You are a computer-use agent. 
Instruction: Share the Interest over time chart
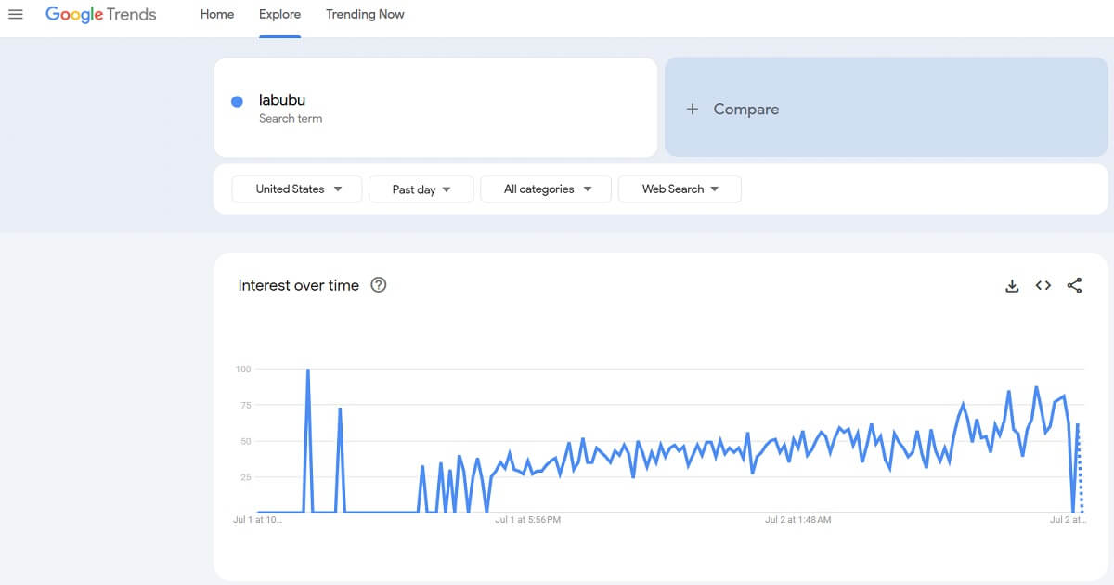[x=1074, y=286]
